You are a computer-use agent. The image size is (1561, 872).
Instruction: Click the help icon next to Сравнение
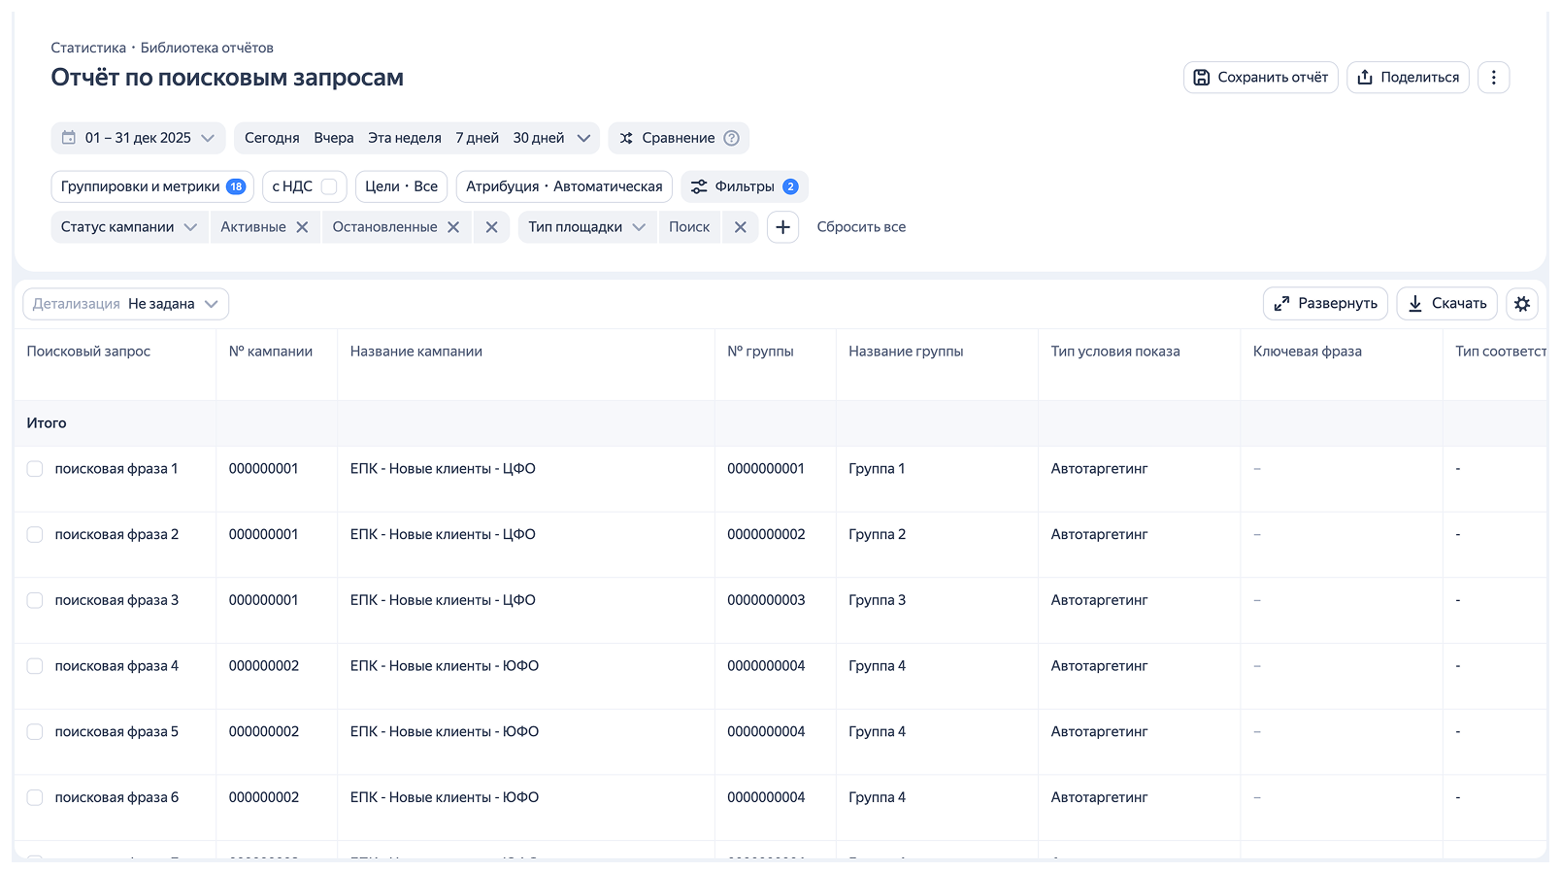[732, 138]
